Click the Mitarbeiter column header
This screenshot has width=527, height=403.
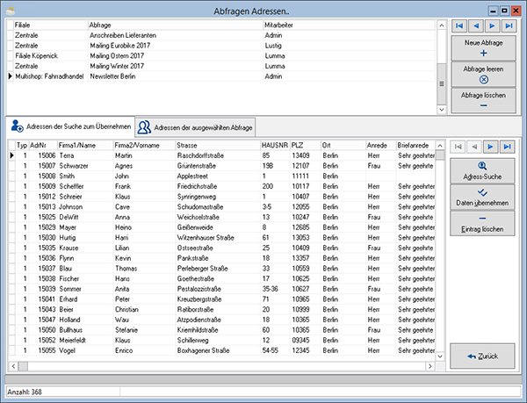(x=349, y=25)
